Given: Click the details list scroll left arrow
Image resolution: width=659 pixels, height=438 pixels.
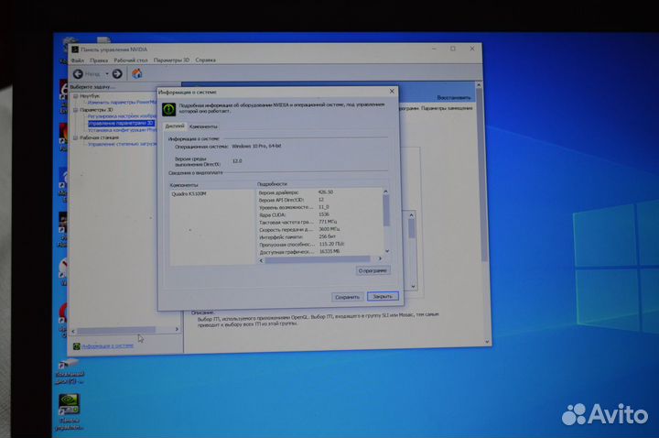Looking at the screenshot, I should [261, 260].
